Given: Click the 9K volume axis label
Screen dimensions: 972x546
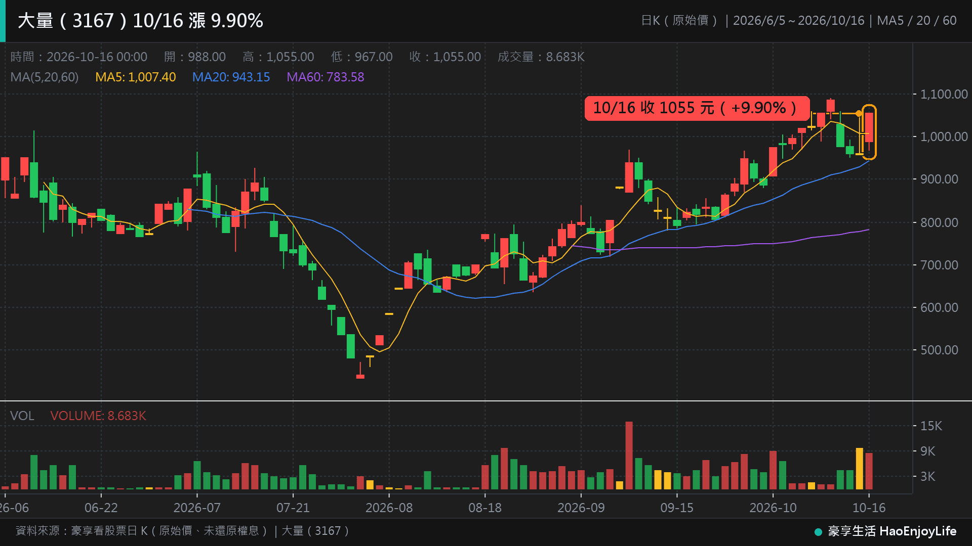Looking at the screenshot, I should point(927,451).
